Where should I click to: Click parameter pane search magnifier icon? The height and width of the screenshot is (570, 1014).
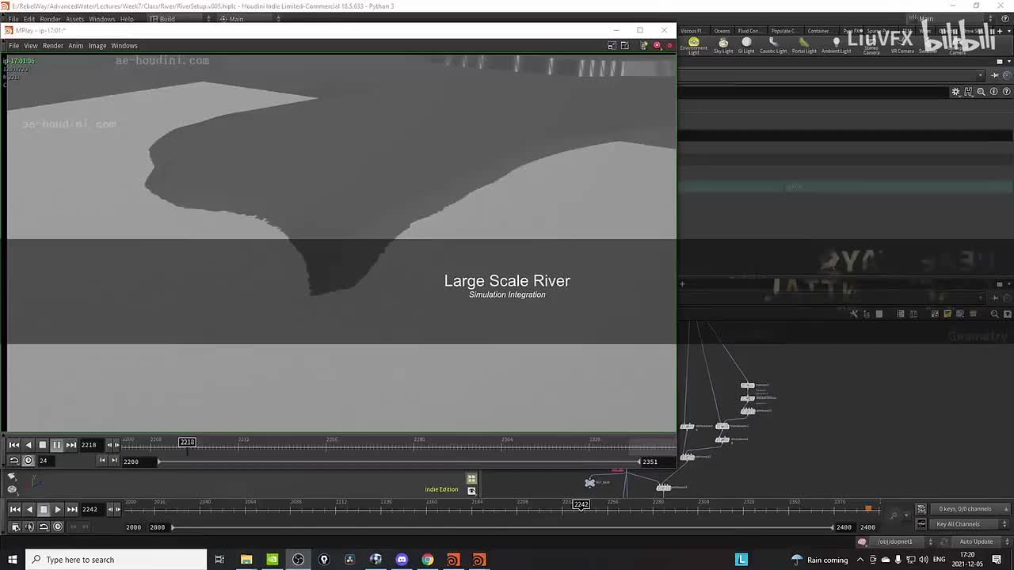[x=981, y=92]
